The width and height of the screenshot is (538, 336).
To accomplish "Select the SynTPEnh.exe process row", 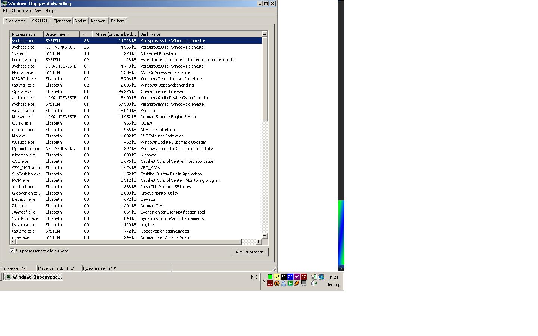I will click(136, 218).
